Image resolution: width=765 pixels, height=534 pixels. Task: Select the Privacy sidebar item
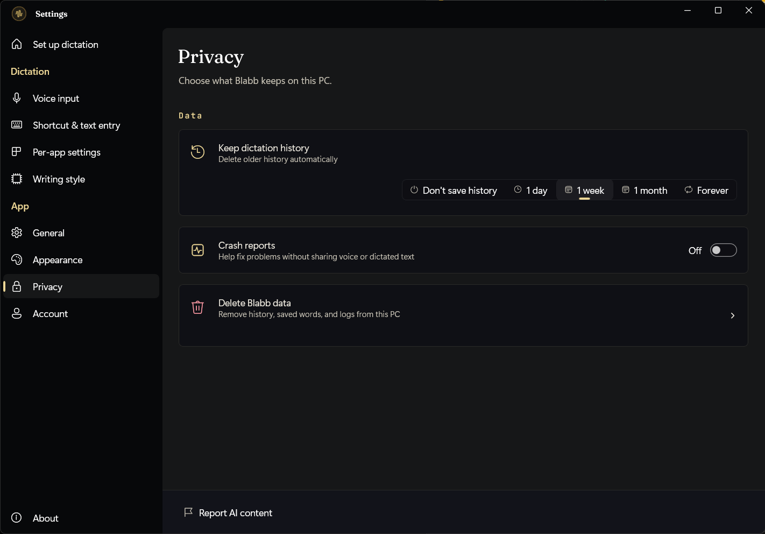pyautogui.click(x=81, y=286)
